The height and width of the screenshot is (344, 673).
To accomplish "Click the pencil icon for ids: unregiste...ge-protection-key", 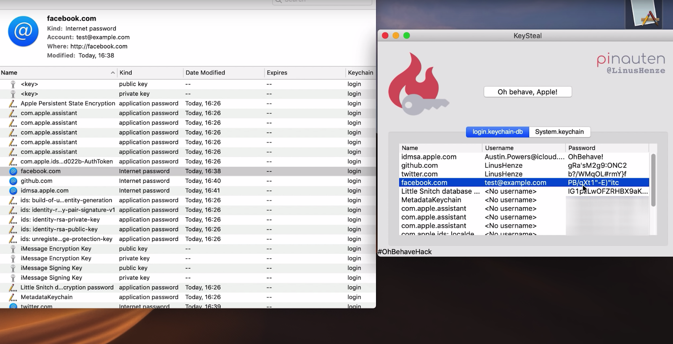I will (13, 239).
